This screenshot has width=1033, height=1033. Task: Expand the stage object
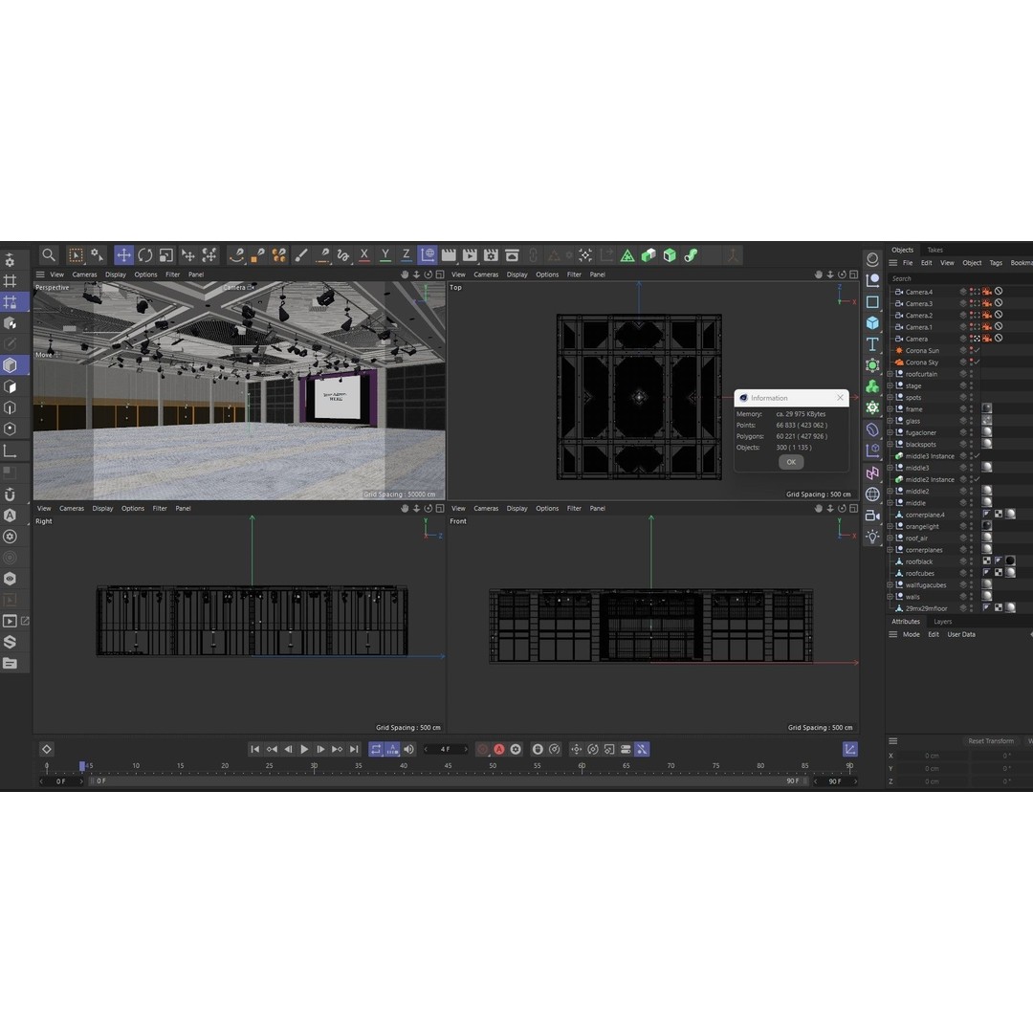pyautogui.click(x=890, y=386)
